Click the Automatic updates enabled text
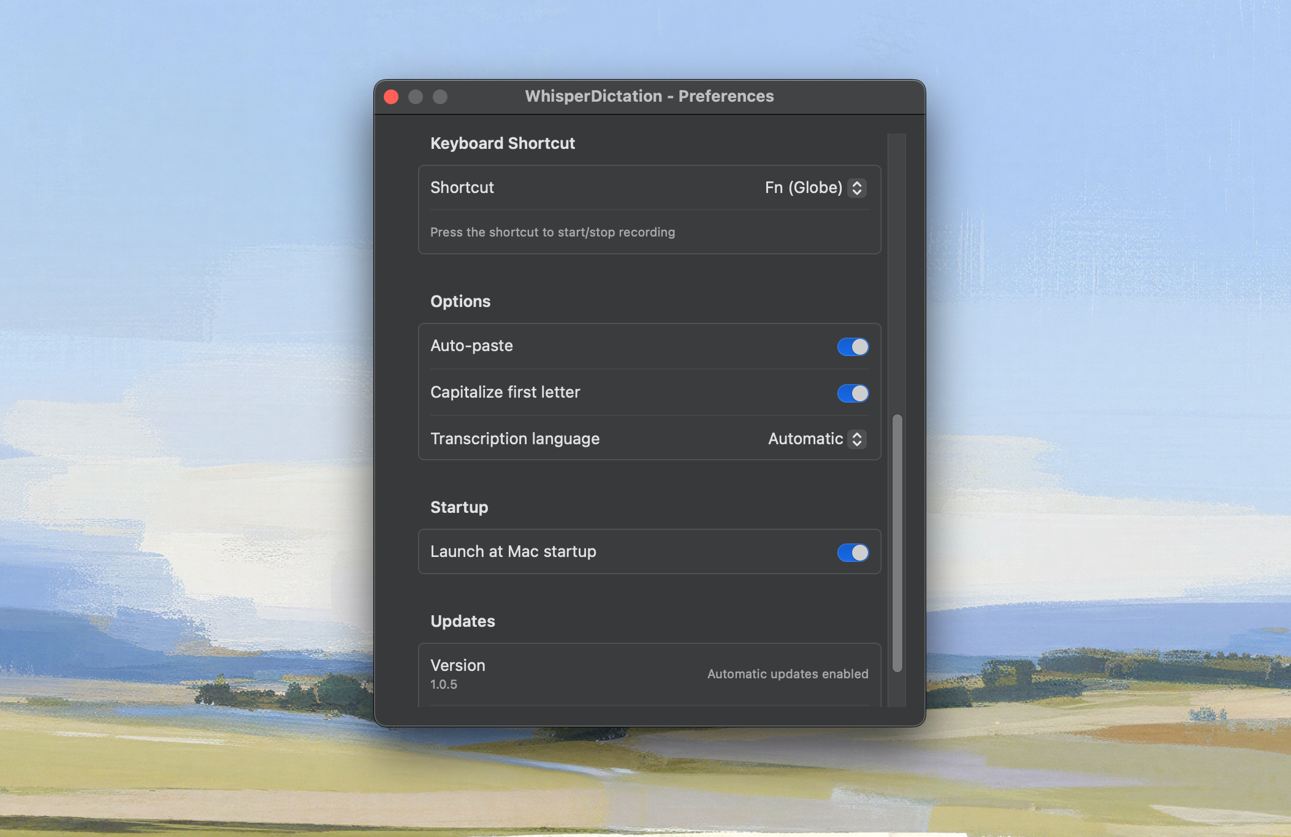1291x837 pixels. tap(788, 673)
